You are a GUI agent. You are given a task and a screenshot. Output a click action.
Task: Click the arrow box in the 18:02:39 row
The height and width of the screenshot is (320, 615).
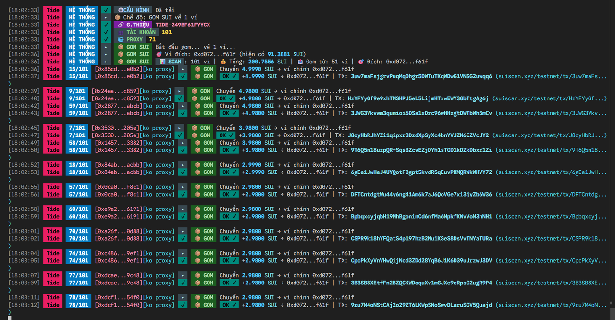click(x=179, y=91)
